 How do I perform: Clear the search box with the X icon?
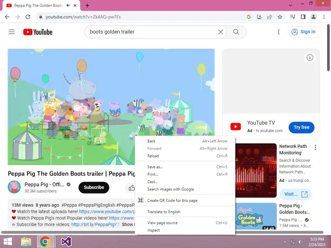click(220, 32)
